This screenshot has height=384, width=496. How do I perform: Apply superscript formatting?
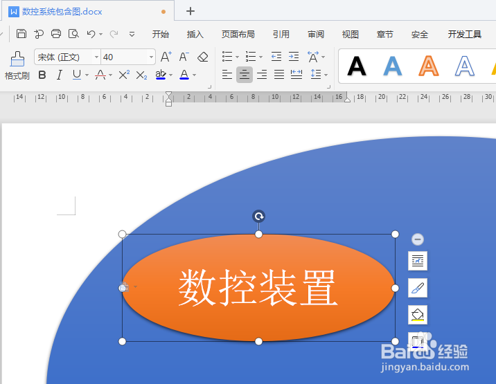pyautogui.click(x=124, y=75)
